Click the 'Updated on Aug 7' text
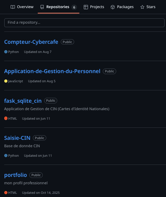Viewport: 166px width, 197px height. point(38,52)
